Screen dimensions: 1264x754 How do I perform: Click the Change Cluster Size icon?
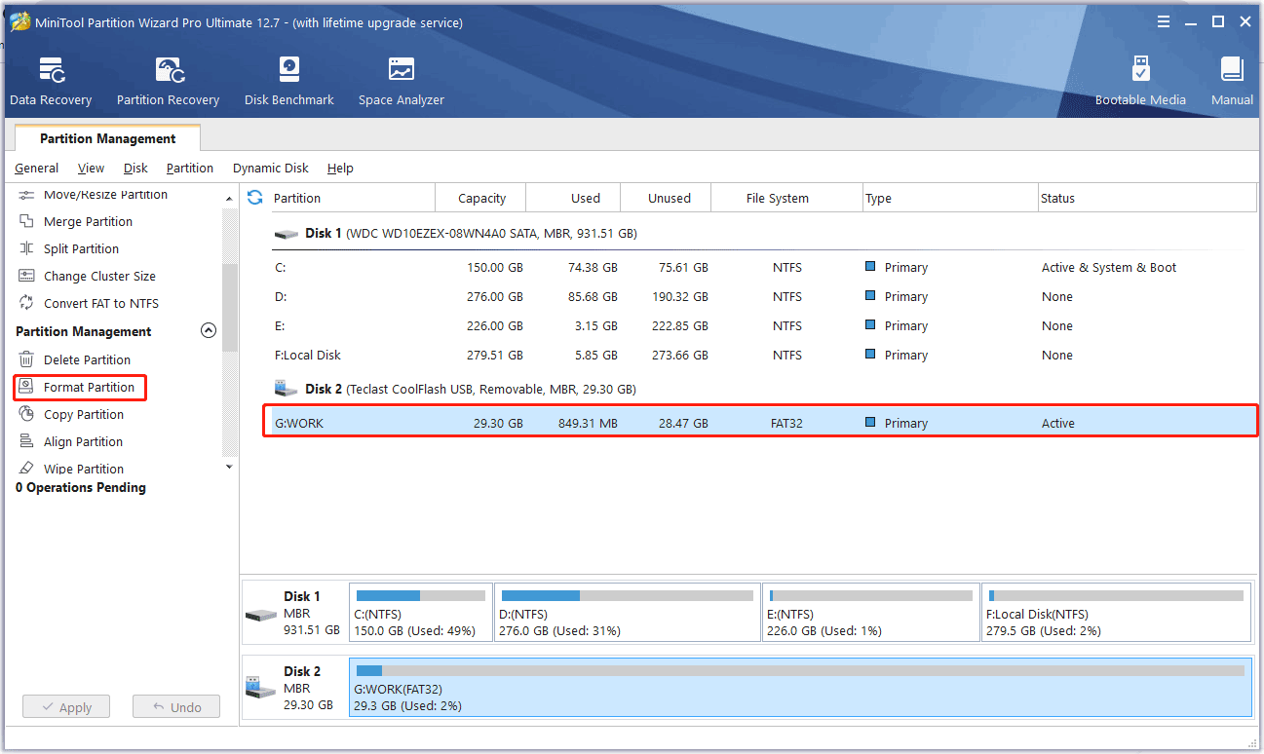pyautogui.click(x=26, y=276)
